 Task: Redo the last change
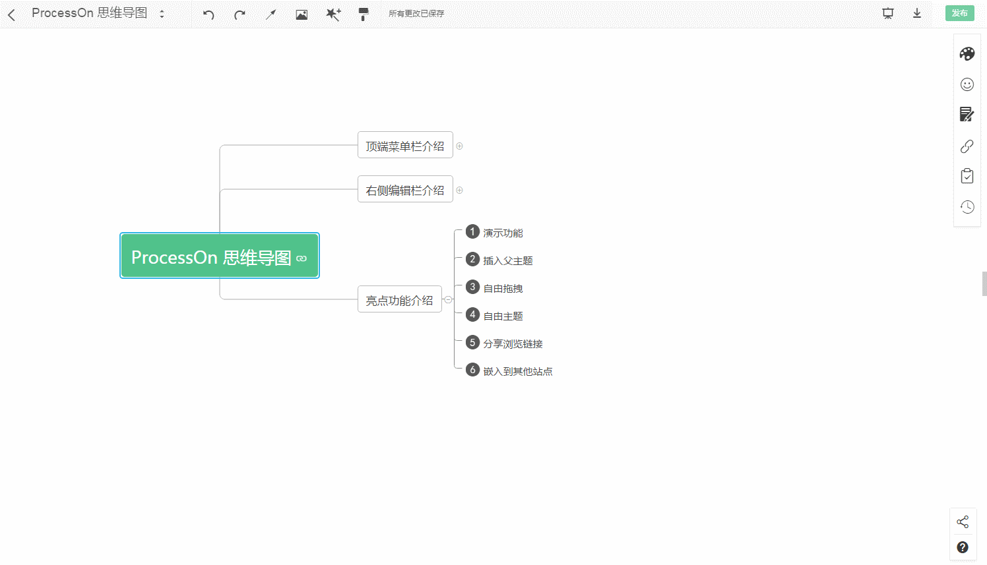tap(239, 13)
